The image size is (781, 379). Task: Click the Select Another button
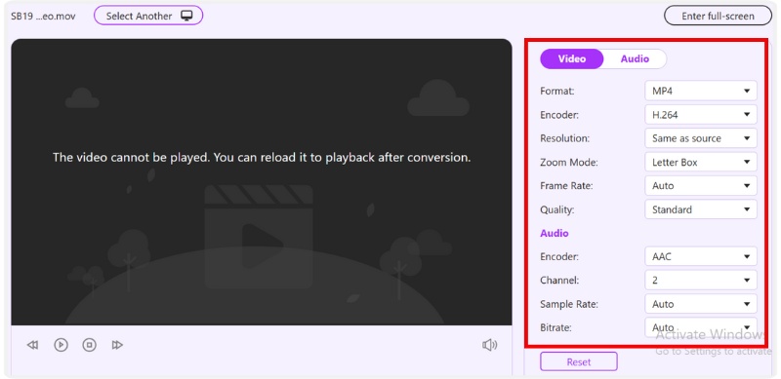(x=148, y=16)
